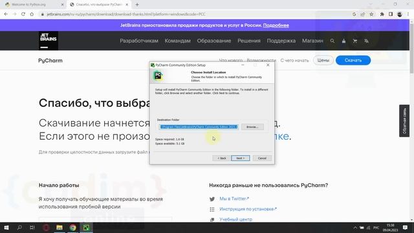414x233 pixels.
Task: Open the Магазин menu
Action: click(x=312, y=41)
